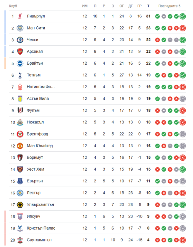The width and height of the screenshot is (193, 247).
Task: Click Liverpool's latest win result indicator
Action: 183,16
